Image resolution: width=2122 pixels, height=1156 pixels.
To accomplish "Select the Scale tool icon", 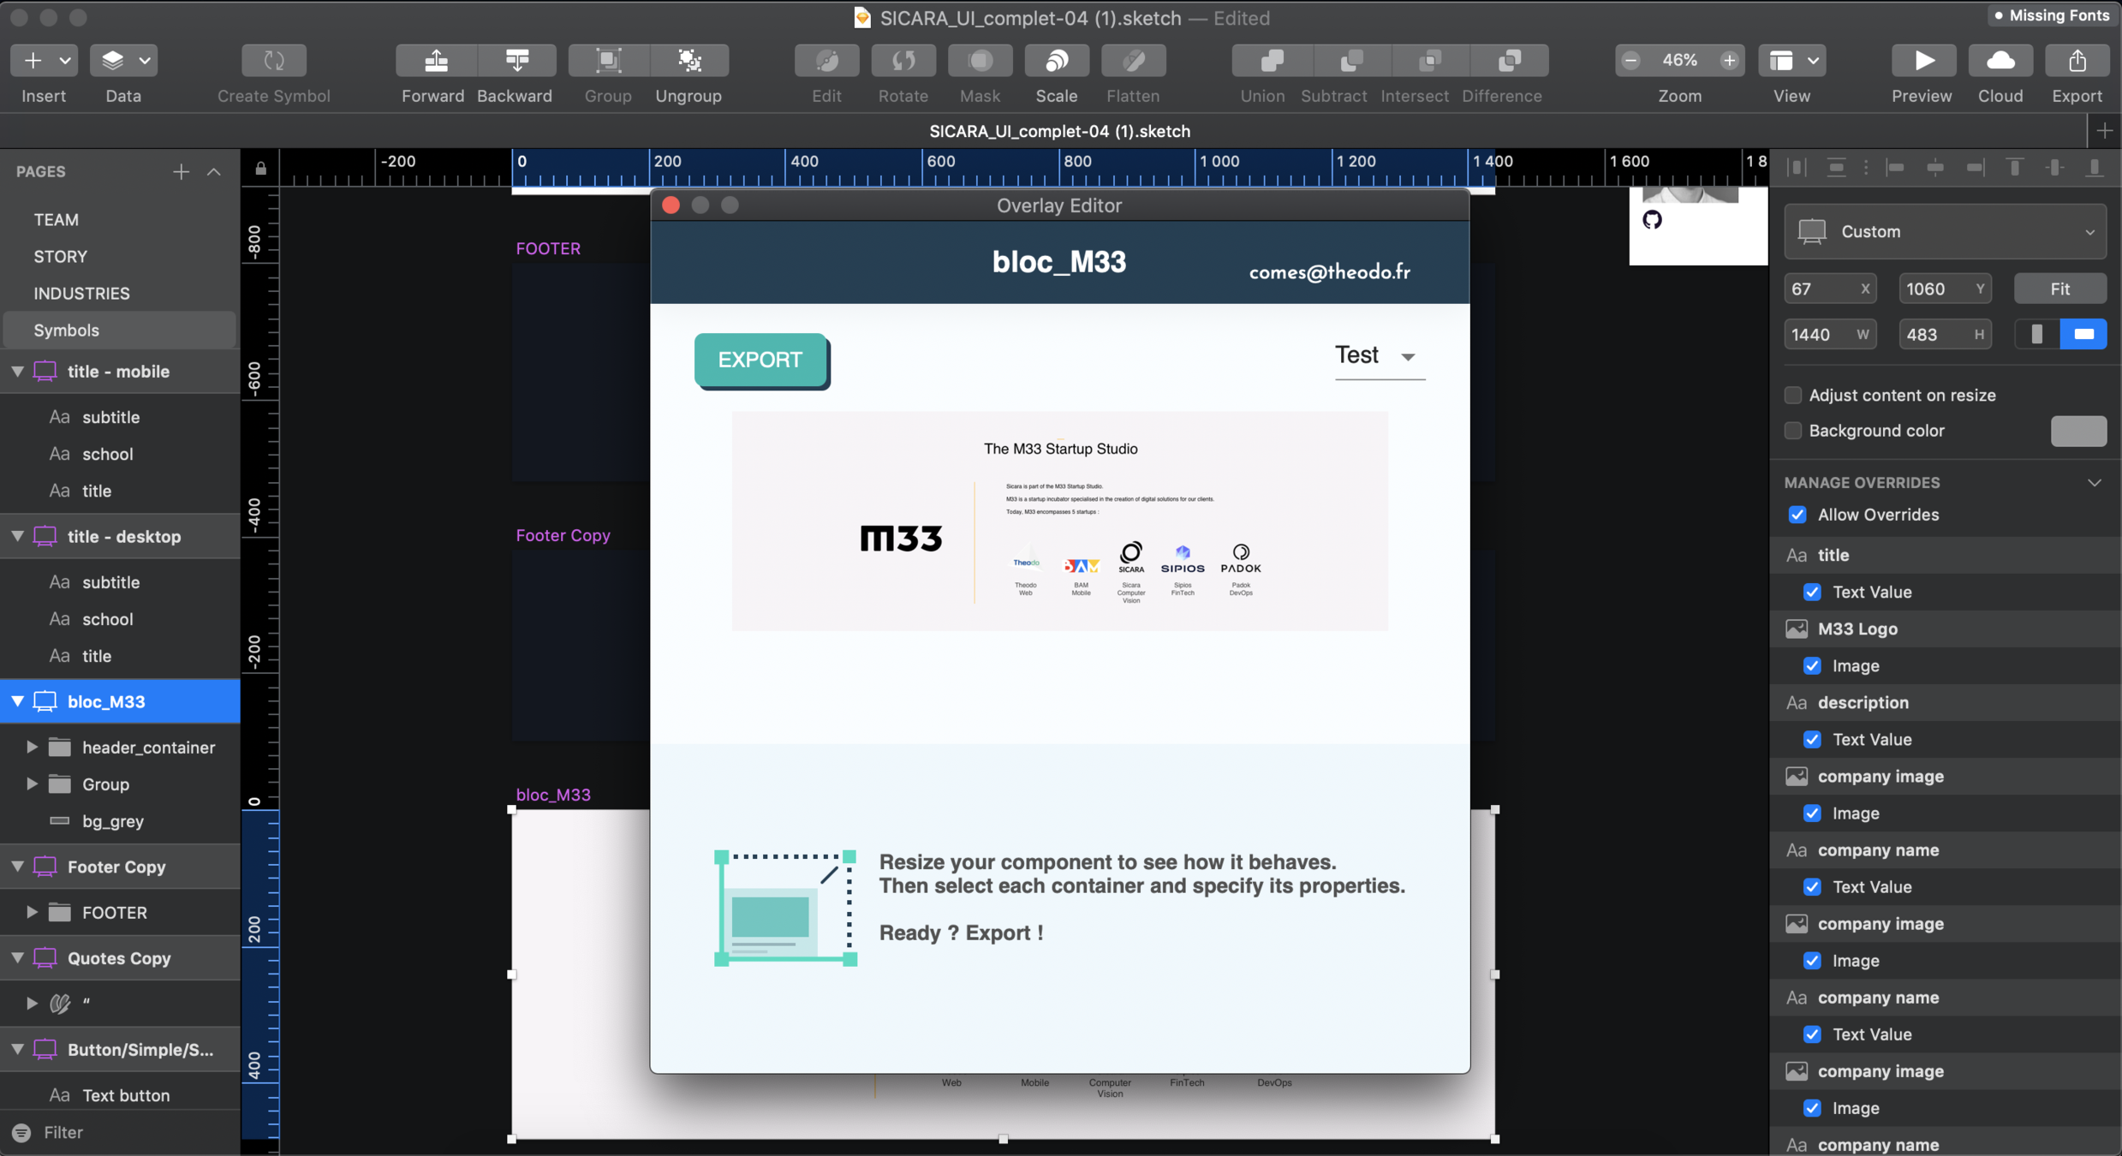I will tap(1056, 61).
